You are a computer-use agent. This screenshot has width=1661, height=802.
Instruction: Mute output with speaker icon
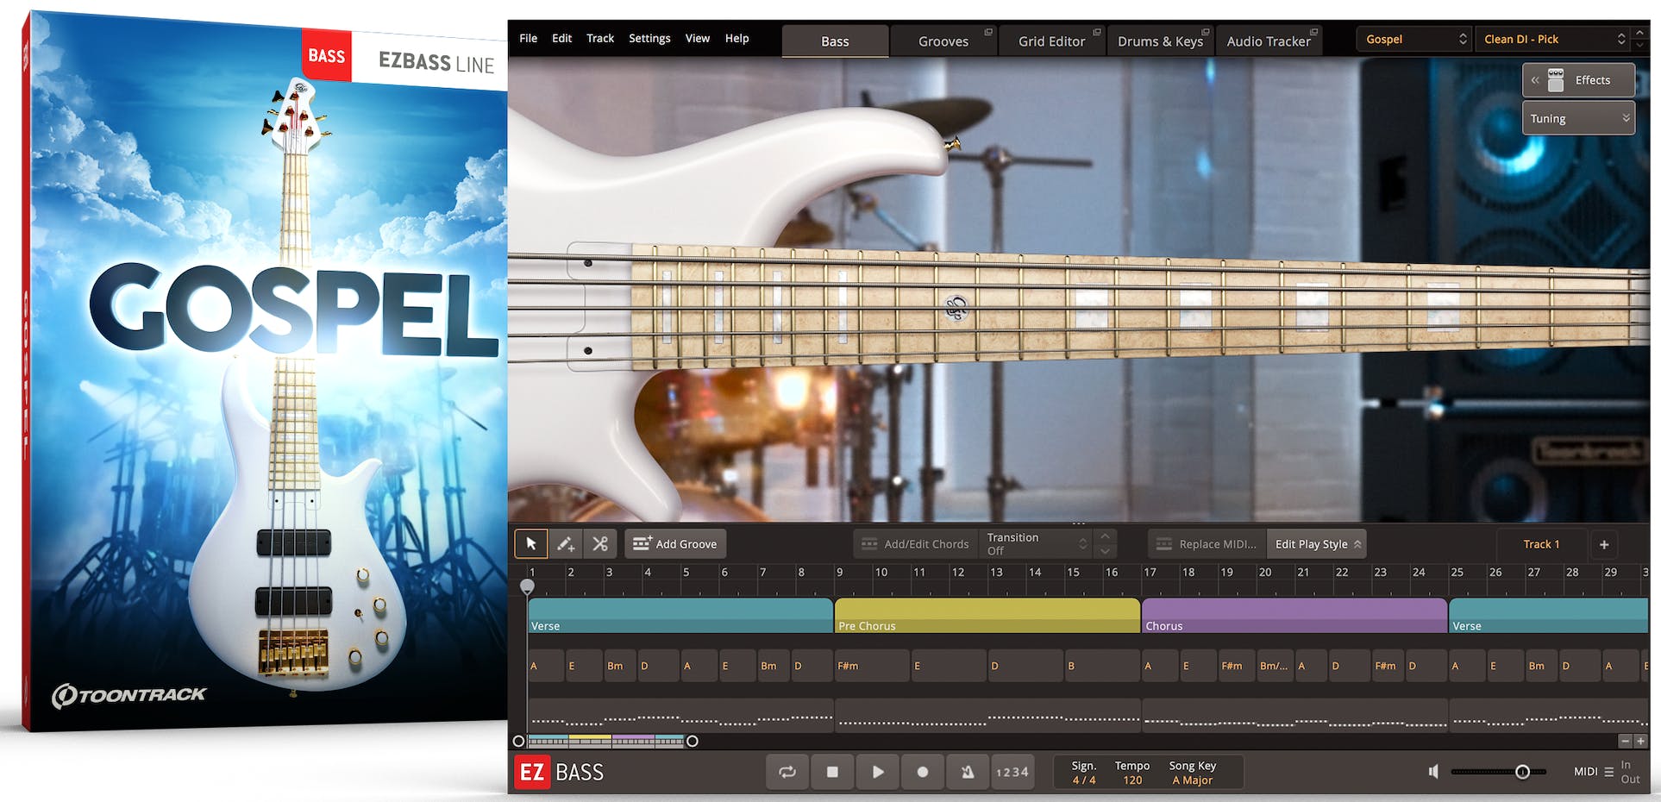click(1433, 772)
